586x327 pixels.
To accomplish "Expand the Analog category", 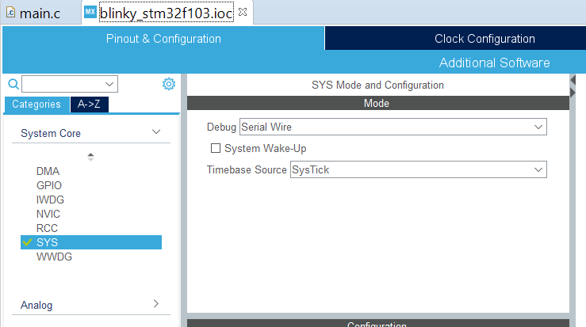I will tap(155, 304).
